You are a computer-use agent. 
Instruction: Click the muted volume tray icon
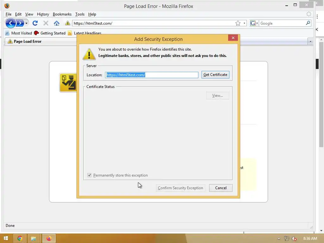tap(294, 239)
